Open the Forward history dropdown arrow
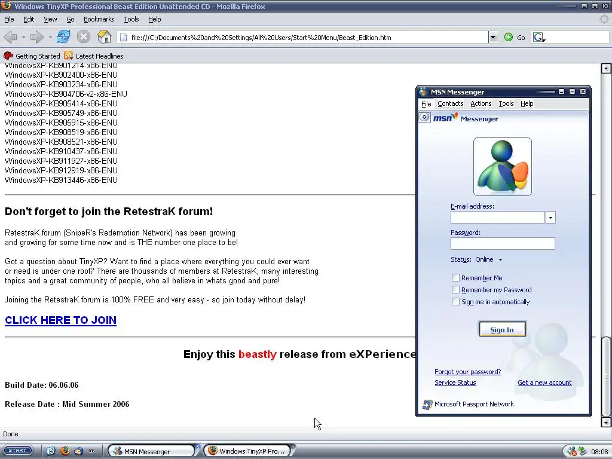612x459 pixels. (50, 38)
